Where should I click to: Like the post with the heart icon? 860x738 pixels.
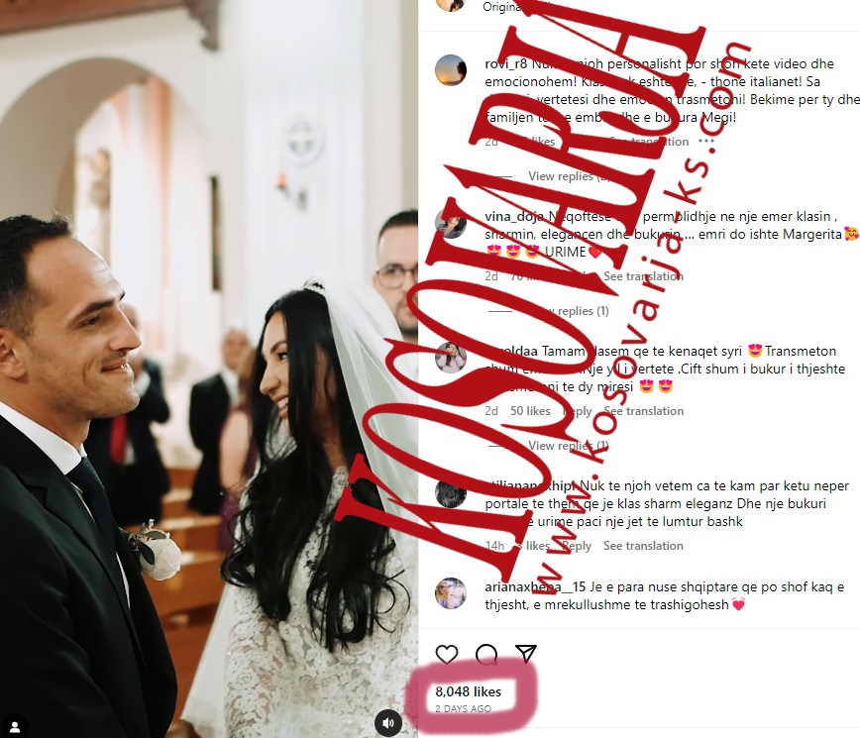coord(447,654)
